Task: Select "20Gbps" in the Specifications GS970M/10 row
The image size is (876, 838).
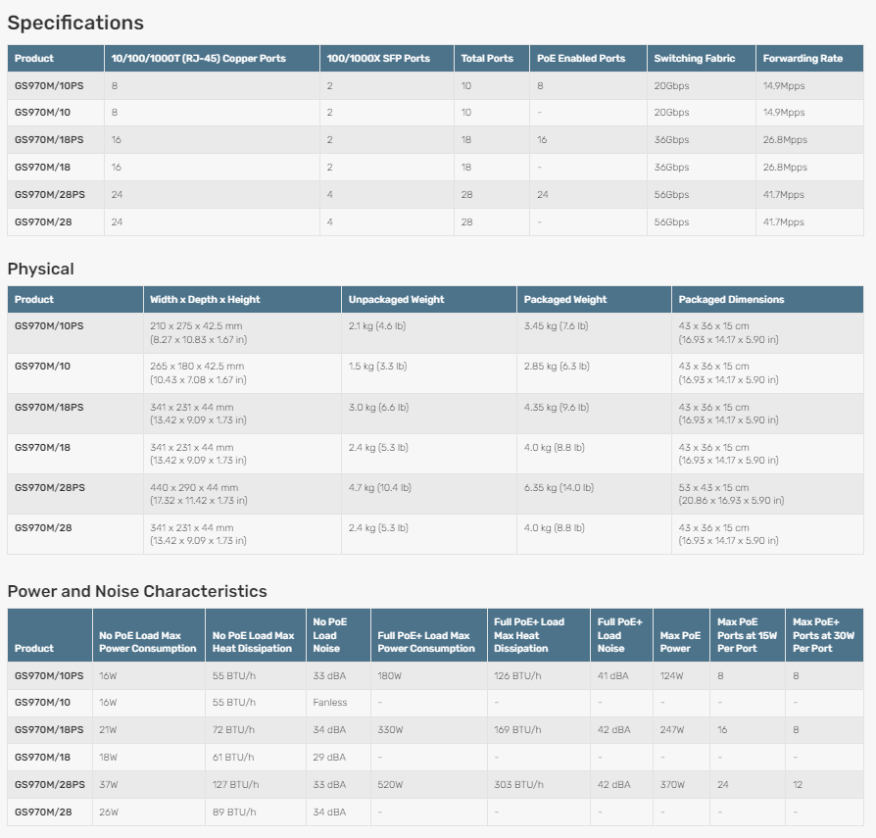Action: click(671, 113)
